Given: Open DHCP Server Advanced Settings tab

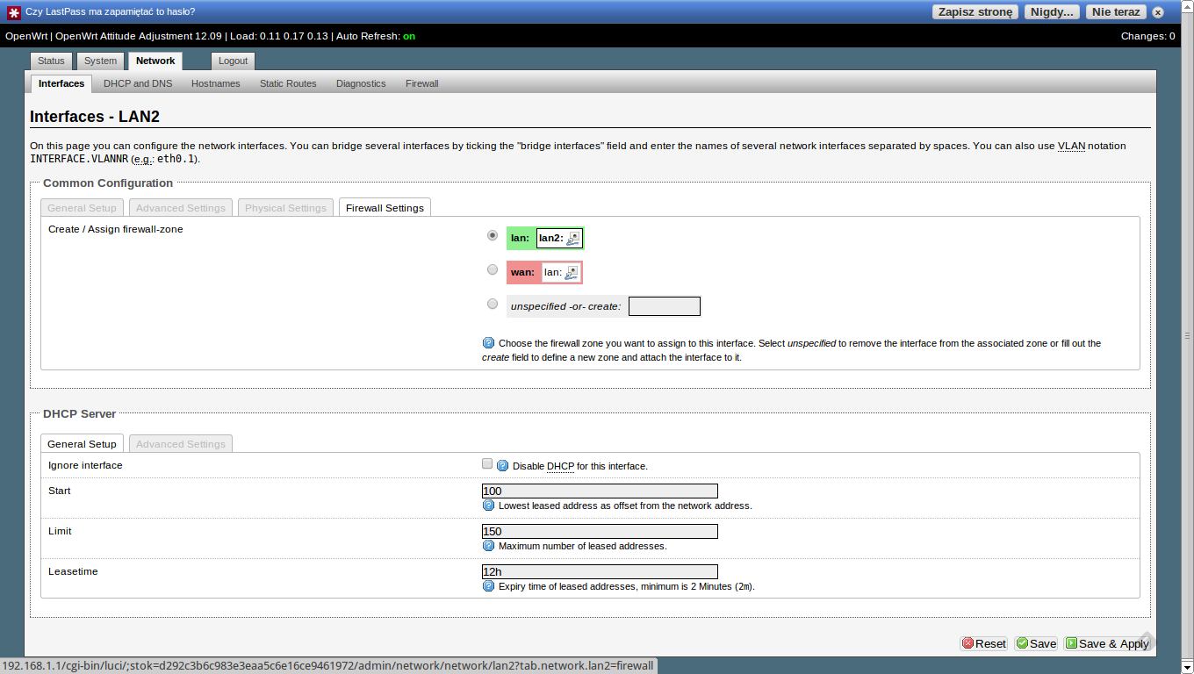Looking at the screenshot, I should click(181, 444).
